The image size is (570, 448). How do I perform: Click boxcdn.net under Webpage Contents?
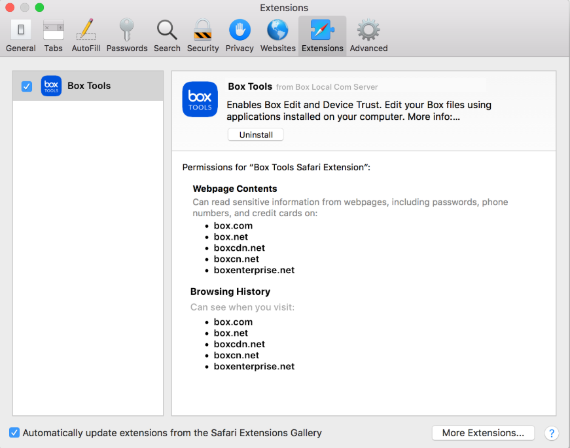[240, 248]
